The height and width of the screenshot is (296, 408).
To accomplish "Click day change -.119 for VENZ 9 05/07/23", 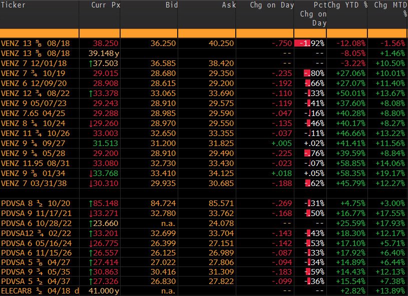I will 282,103.
